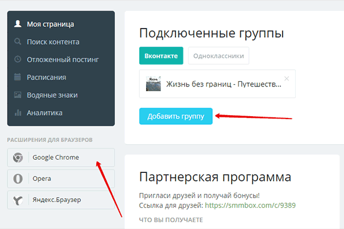
Task: Select the Вконтакте tab
Action: (x=161, y=56)
